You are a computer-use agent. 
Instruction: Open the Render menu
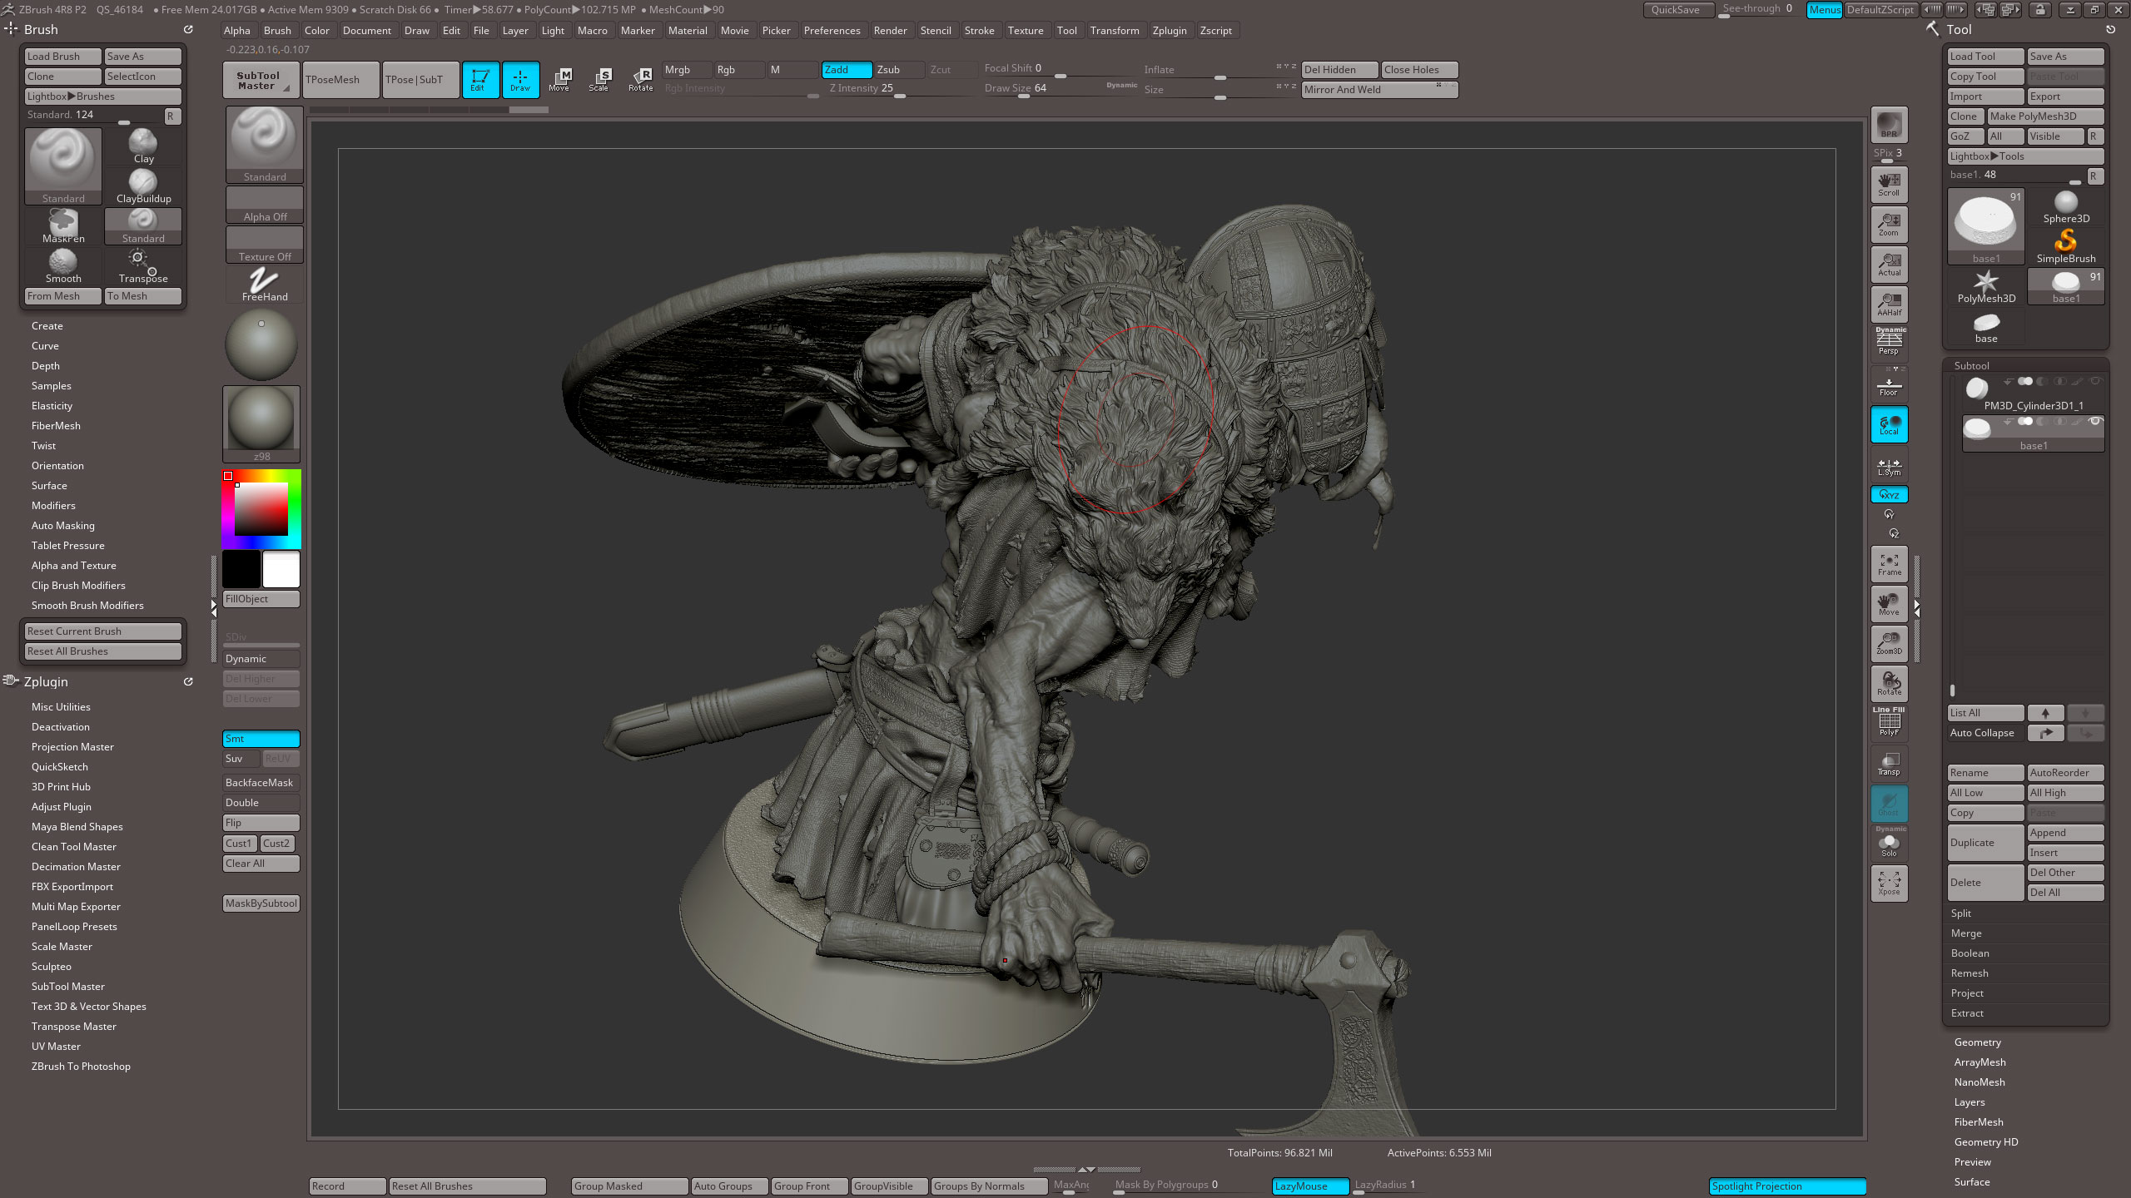click(x=890, y=31)
